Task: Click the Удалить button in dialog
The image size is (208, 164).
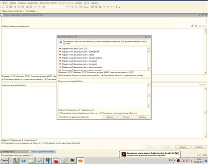Action: tap(110, 117)
